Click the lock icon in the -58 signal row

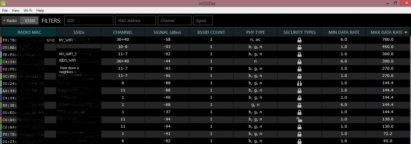299,40
